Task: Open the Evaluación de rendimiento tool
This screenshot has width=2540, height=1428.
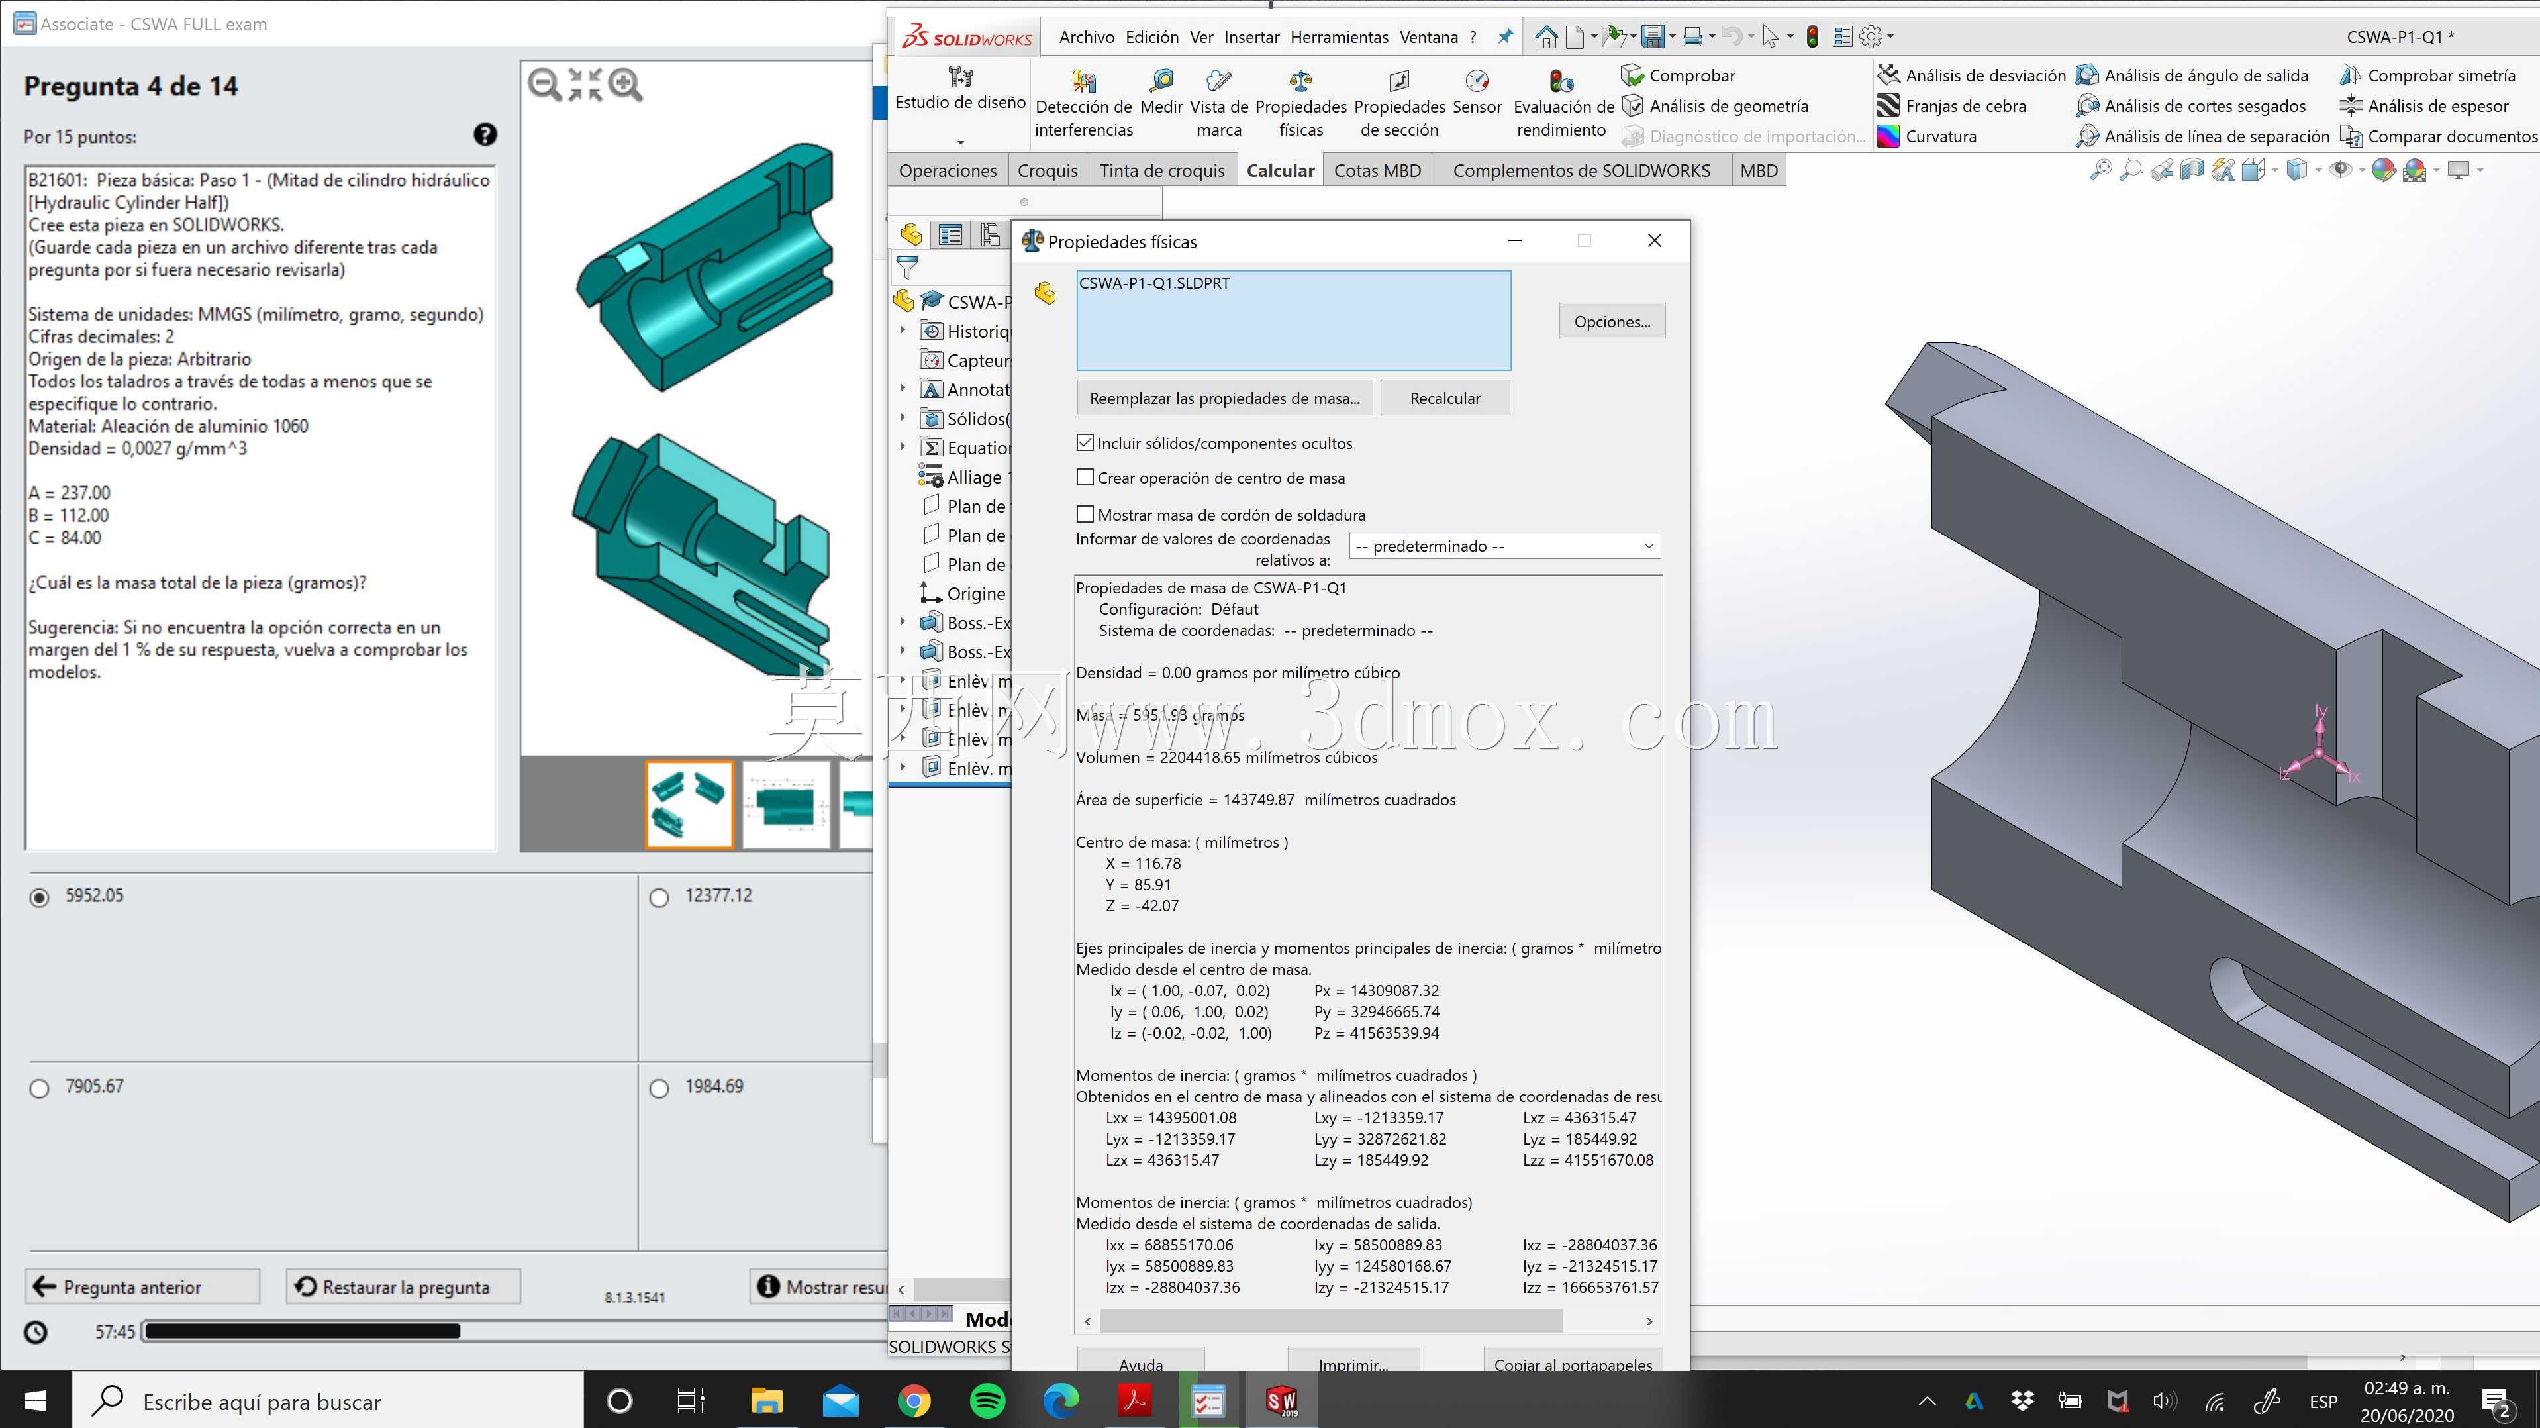Action: coord(1563,103)
